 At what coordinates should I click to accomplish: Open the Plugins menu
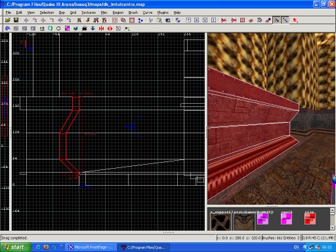click(x=163, y=12)
